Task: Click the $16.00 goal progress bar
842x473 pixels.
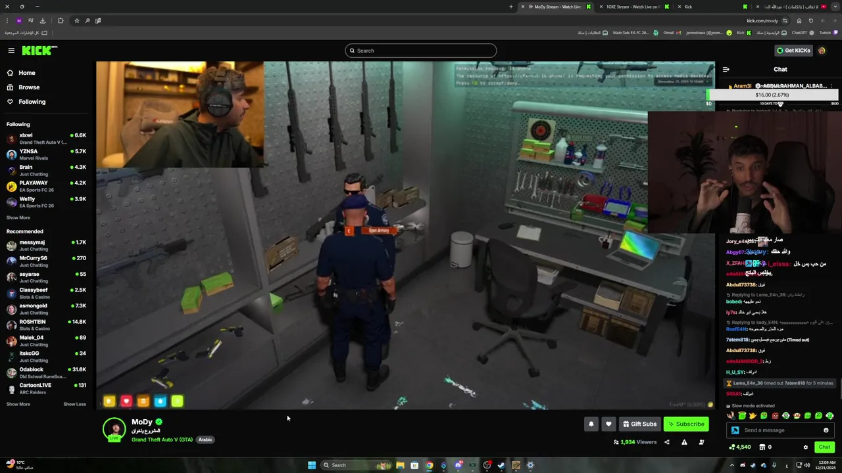Action: (x=772, y=95)
